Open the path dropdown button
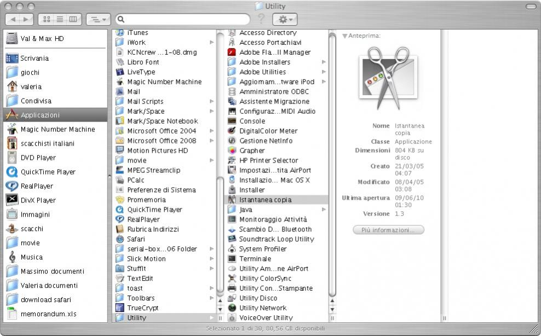Screen dimensions: 541x336 click(99, 19)
